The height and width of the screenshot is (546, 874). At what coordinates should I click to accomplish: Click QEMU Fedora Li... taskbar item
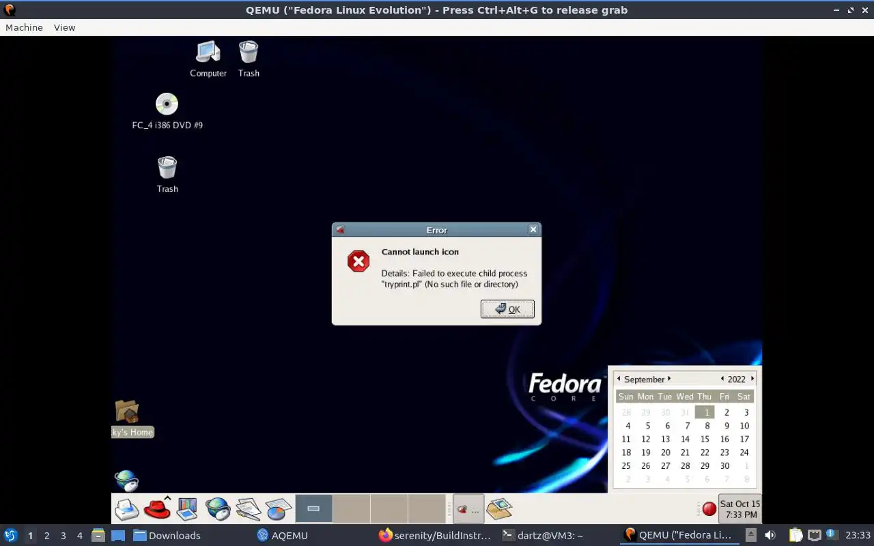pos(679,535)
